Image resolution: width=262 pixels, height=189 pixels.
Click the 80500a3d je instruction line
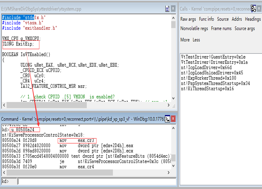coord(86,161)
